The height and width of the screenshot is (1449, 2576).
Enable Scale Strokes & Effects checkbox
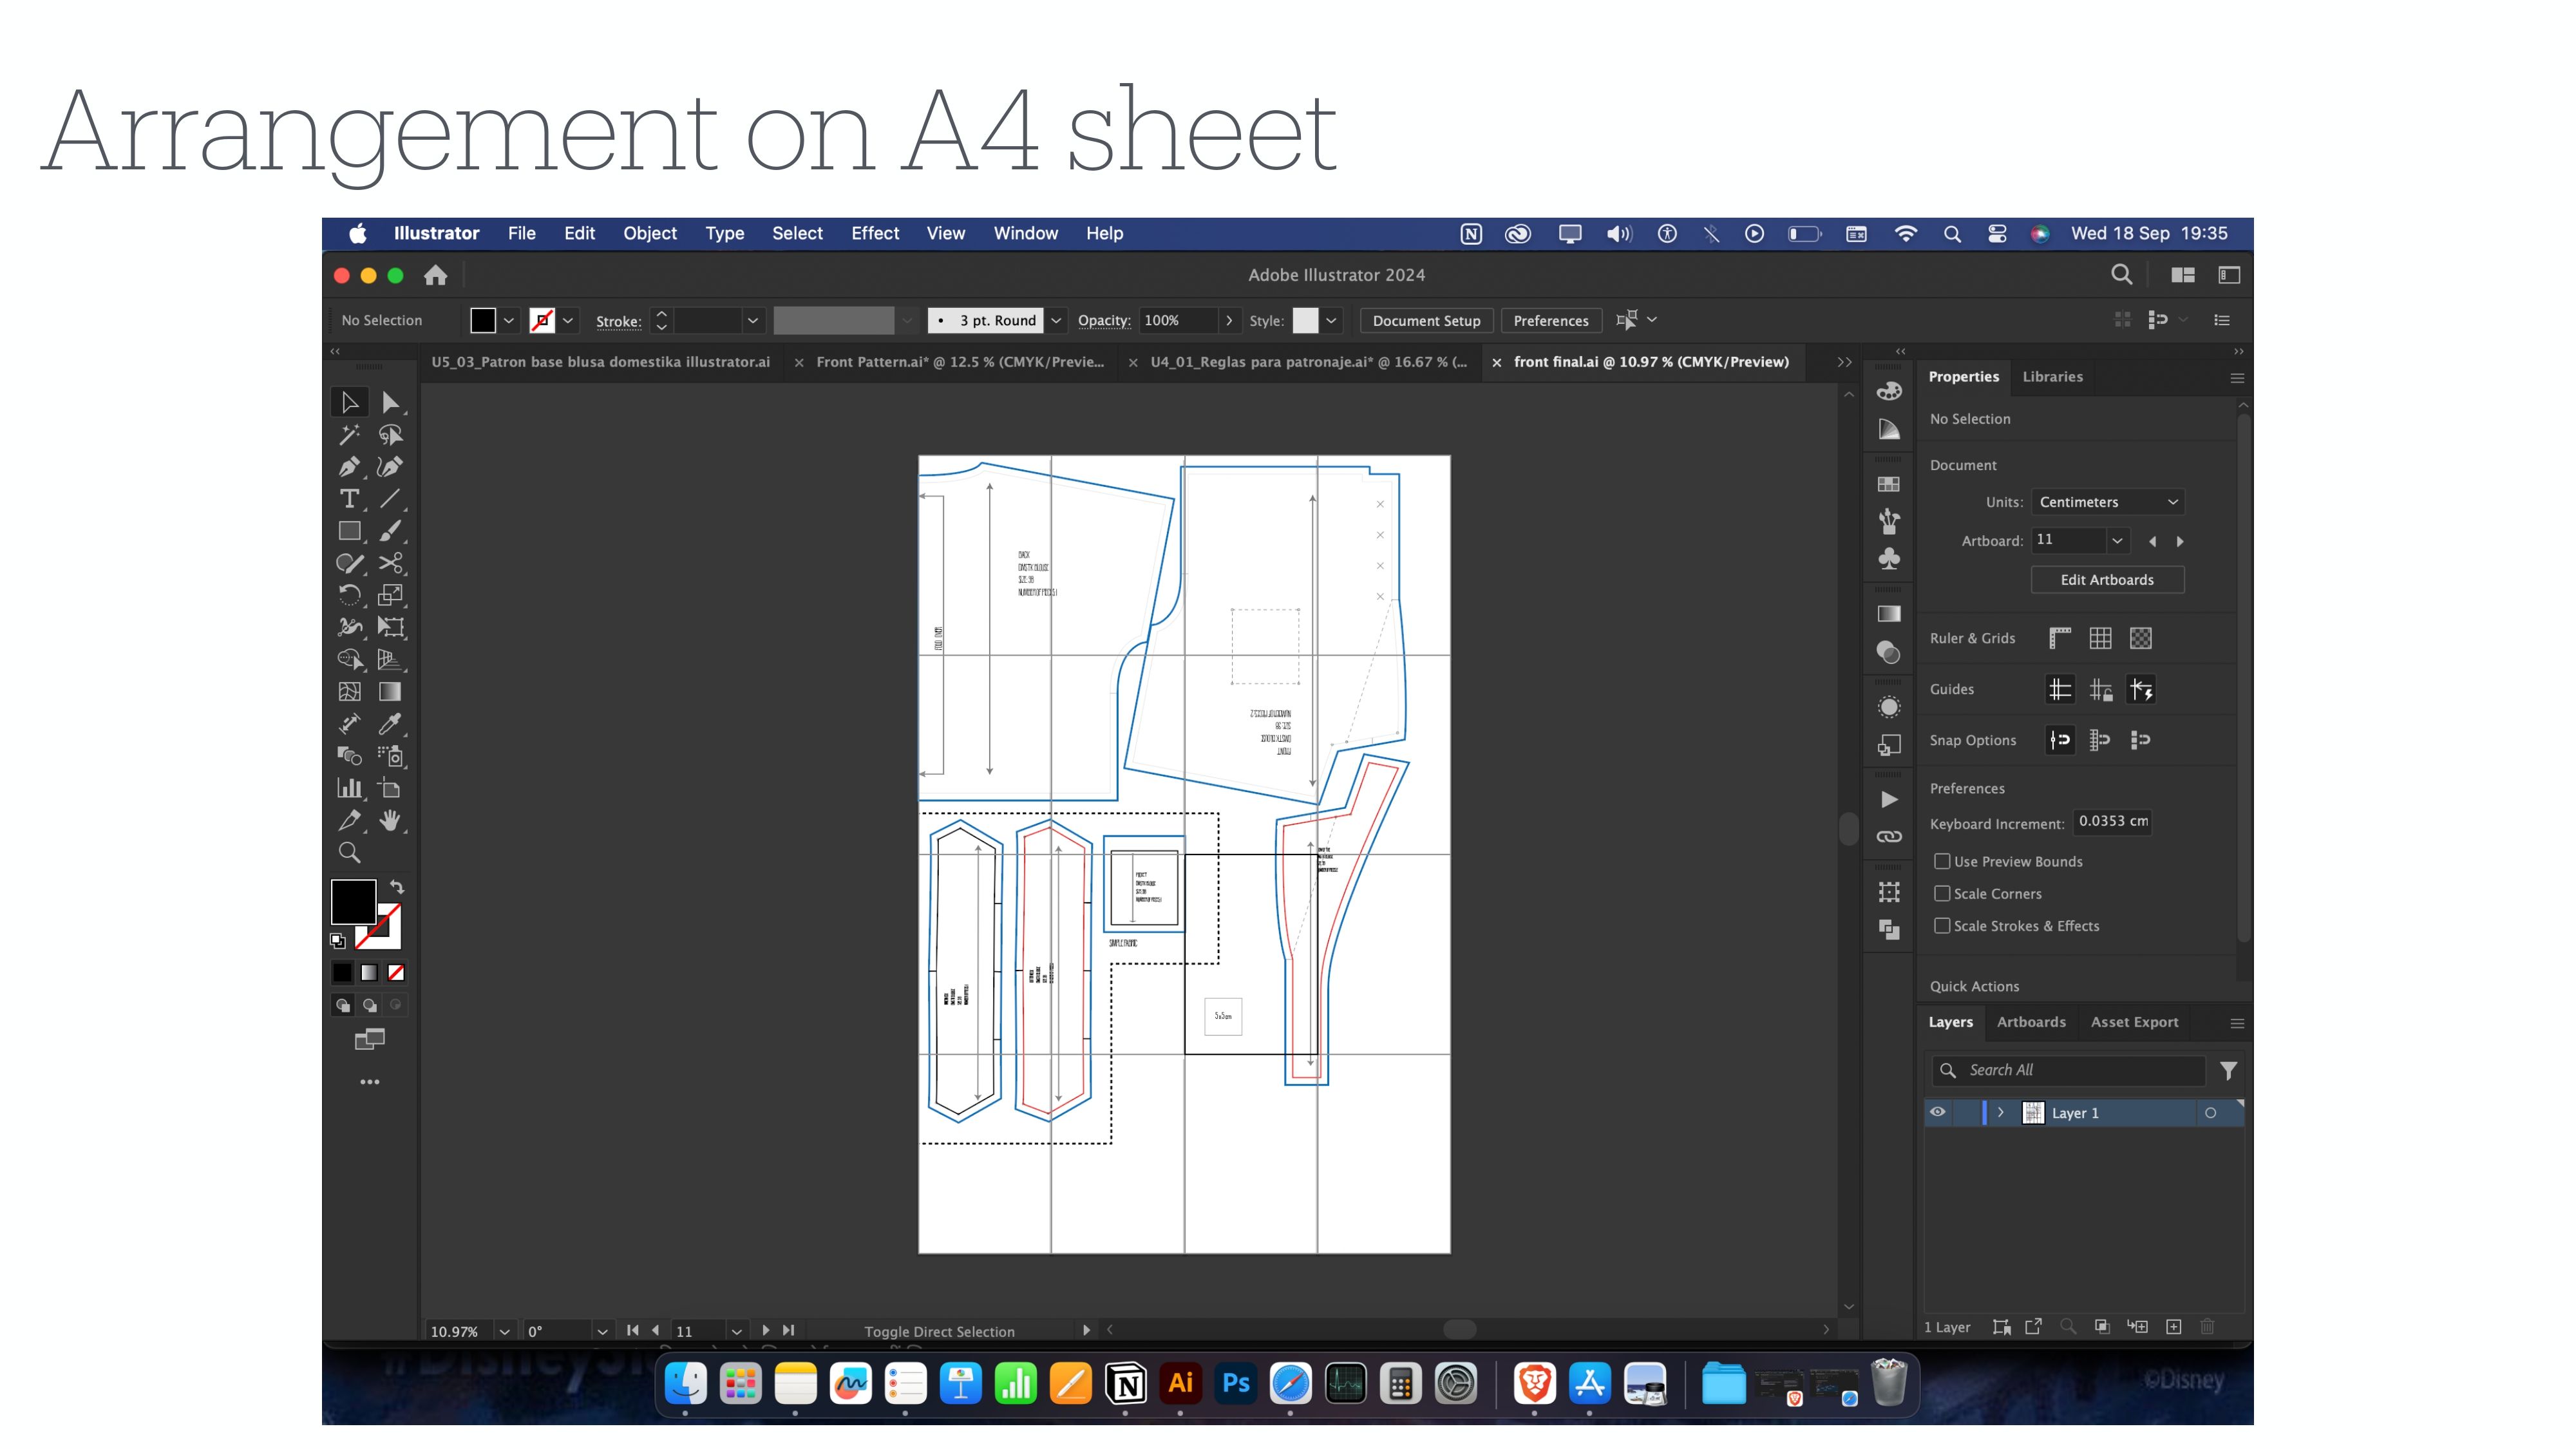click(1942, 925)
